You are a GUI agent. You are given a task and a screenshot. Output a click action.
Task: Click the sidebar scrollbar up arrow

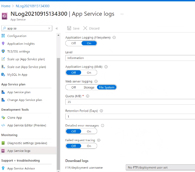(58, 35)
